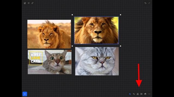
Task: Select the surprised tabby cat photo
Action: [x=49, y=62]
